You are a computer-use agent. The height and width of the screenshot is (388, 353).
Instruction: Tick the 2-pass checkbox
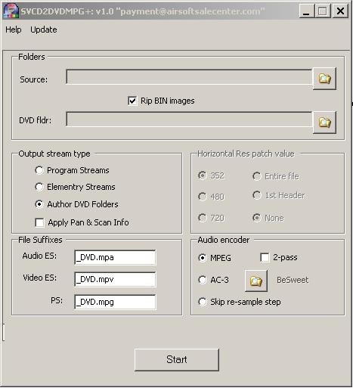[x=265, y=257]
